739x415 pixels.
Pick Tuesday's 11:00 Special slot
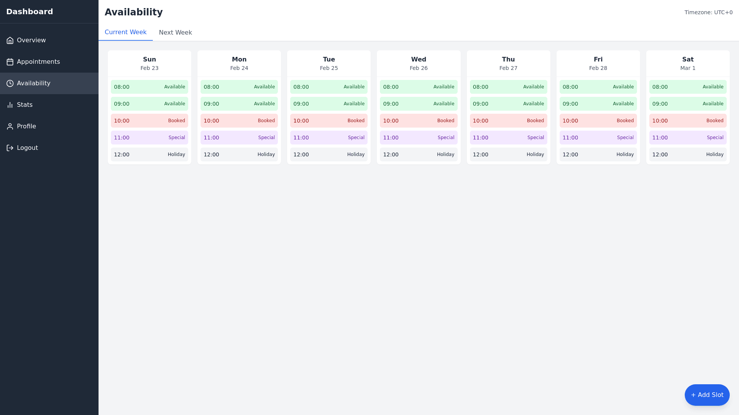pyautogui.click(x=329, y=138)
